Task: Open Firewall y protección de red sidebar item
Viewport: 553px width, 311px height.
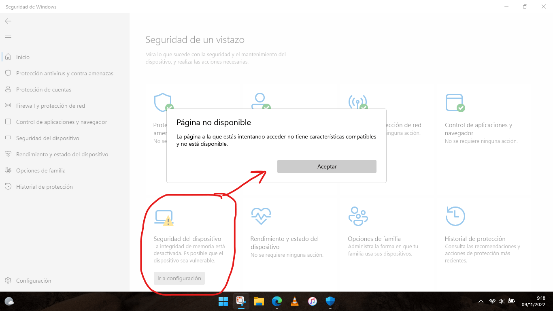Action: click(65, 106)
